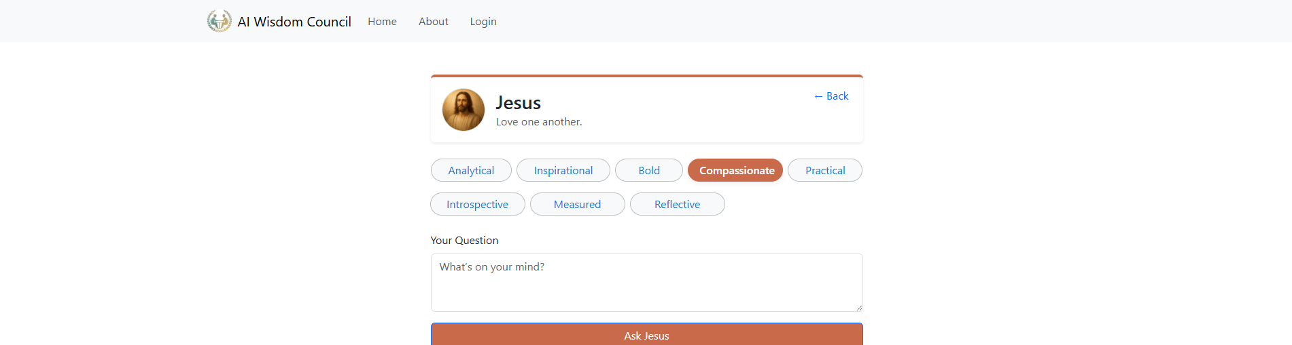This screenshot has height=345, width=1292.
Task: Pick the Practical tone
Action: (x=825, y=171)
